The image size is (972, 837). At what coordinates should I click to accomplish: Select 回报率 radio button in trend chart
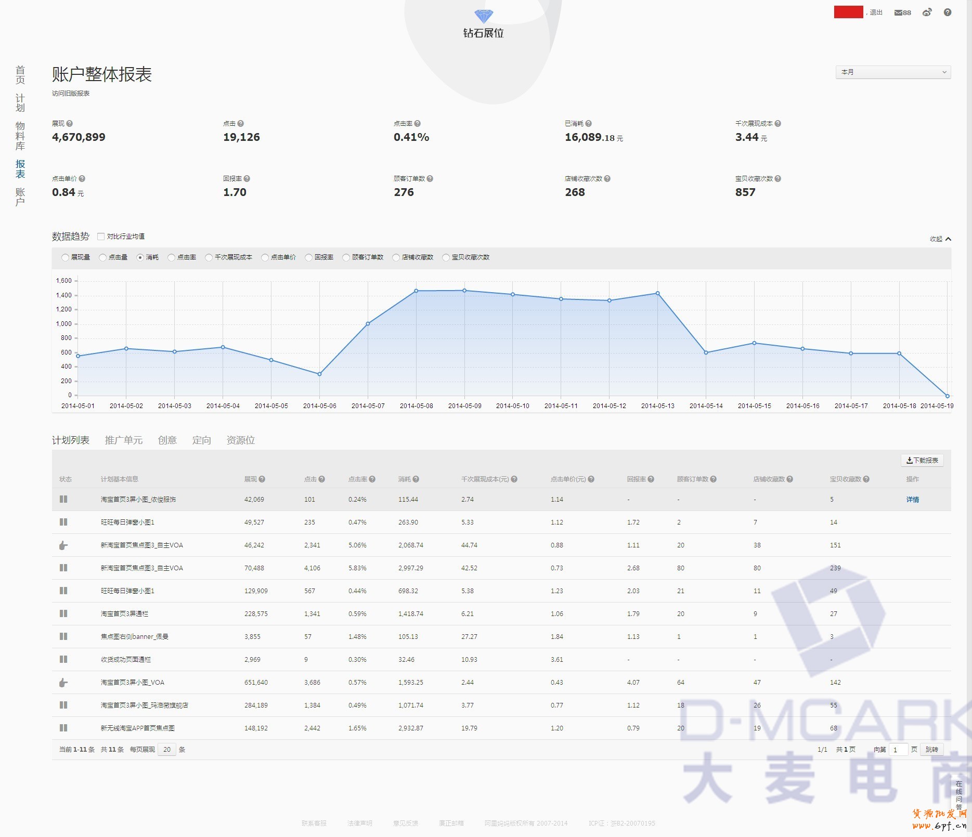coord(309,257)
